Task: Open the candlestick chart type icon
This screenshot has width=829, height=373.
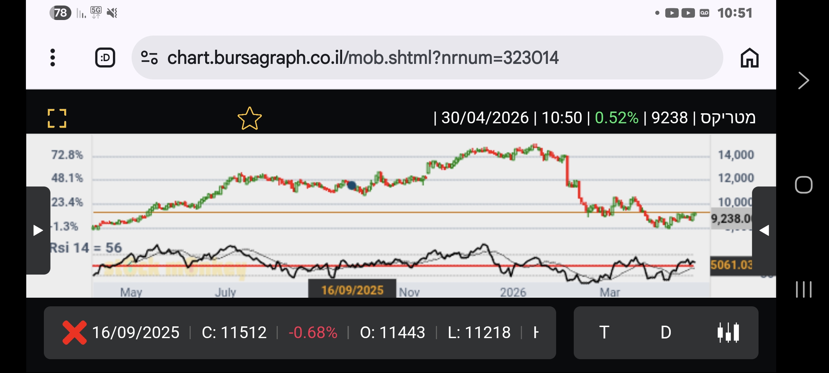Action: pos(728,333)
